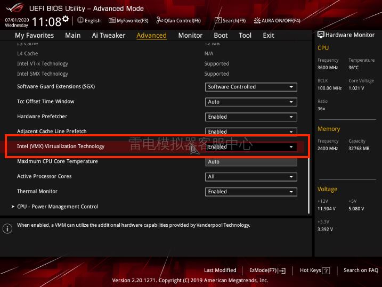Click Core Voltage 1.021 V reading
The width and height of the screenshot is (382, 287).
click(x=356, y=88)
